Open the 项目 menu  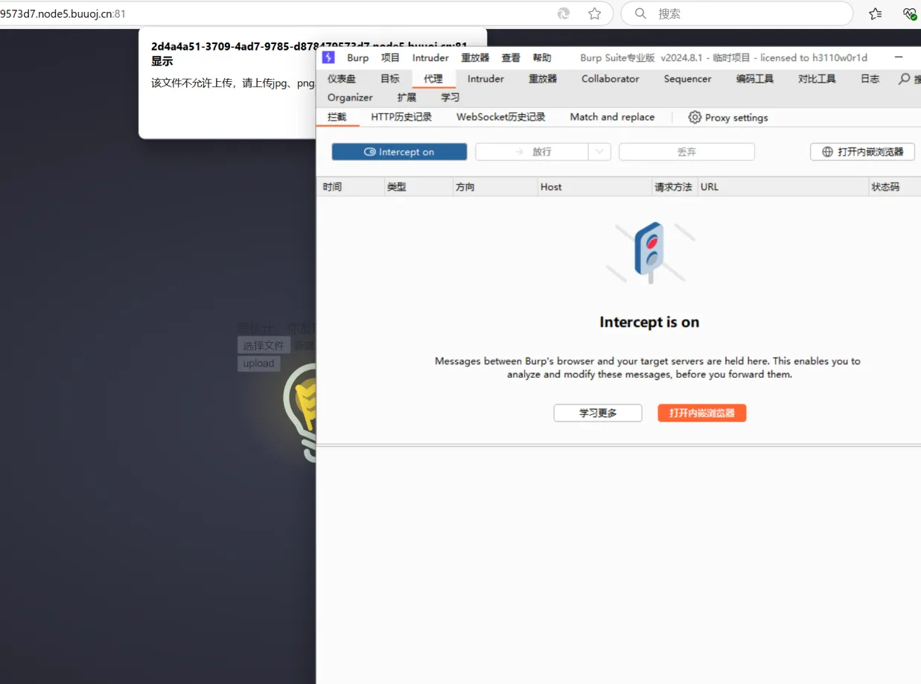tap(390, 57)
